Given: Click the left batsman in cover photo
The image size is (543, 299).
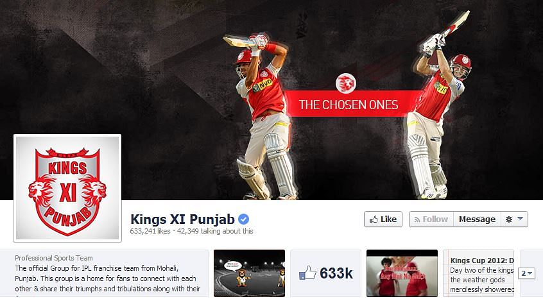Looking at the screenshot, I should 265,116.
